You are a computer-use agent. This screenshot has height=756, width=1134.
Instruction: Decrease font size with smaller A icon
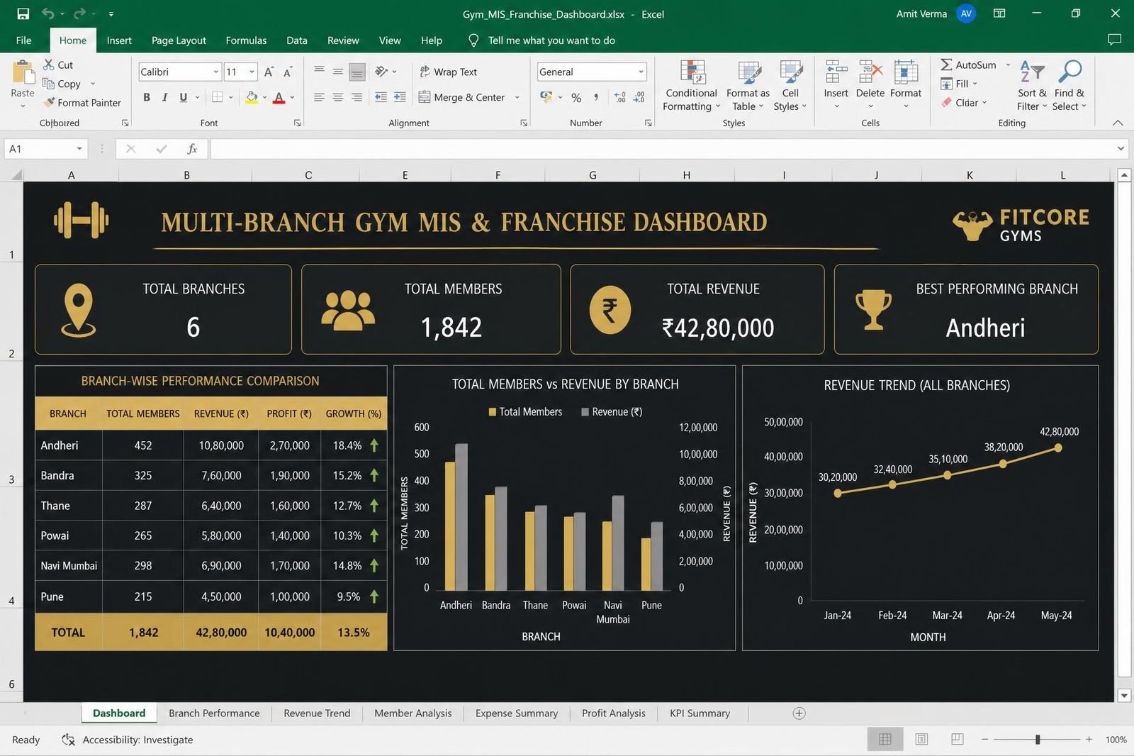287,72
